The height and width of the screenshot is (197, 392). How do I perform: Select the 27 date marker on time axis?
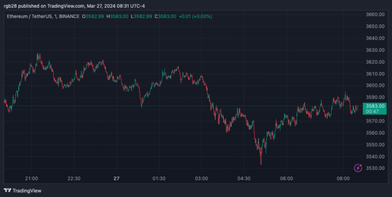[116, 178]
